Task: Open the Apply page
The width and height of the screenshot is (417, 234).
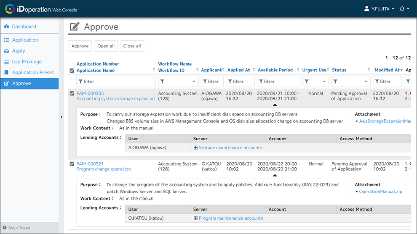Action: 19,51
